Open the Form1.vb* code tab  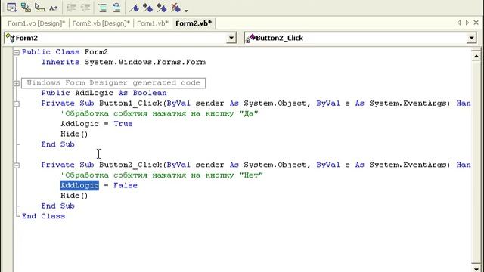point(153,23)
